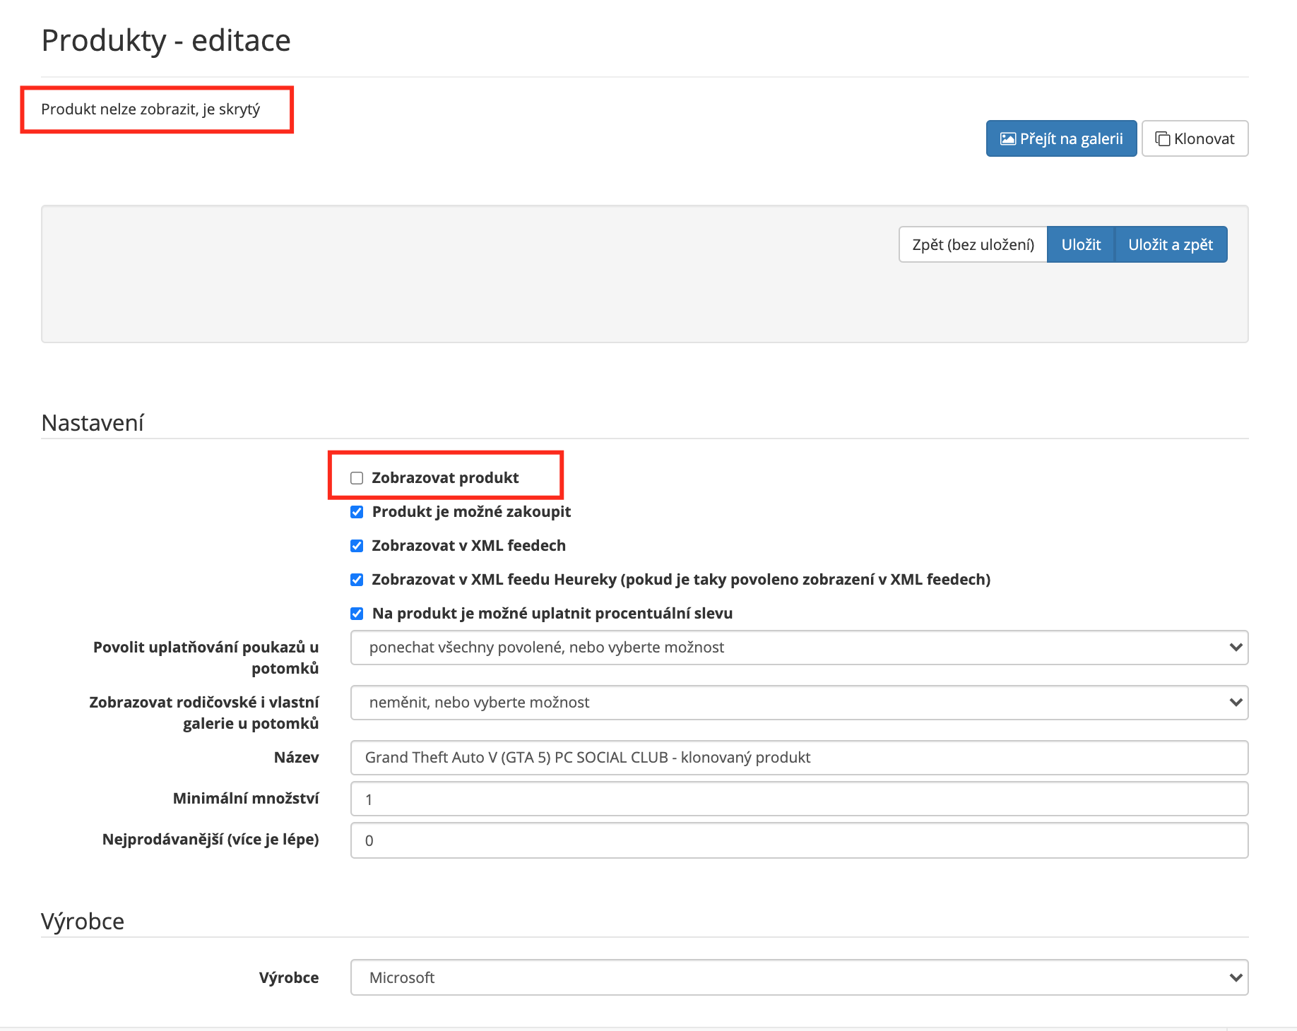1297x1031 pixels.
Task: Expand the Zobrazovat rodičovské galerie dropdown
Action: click(799, 703)
